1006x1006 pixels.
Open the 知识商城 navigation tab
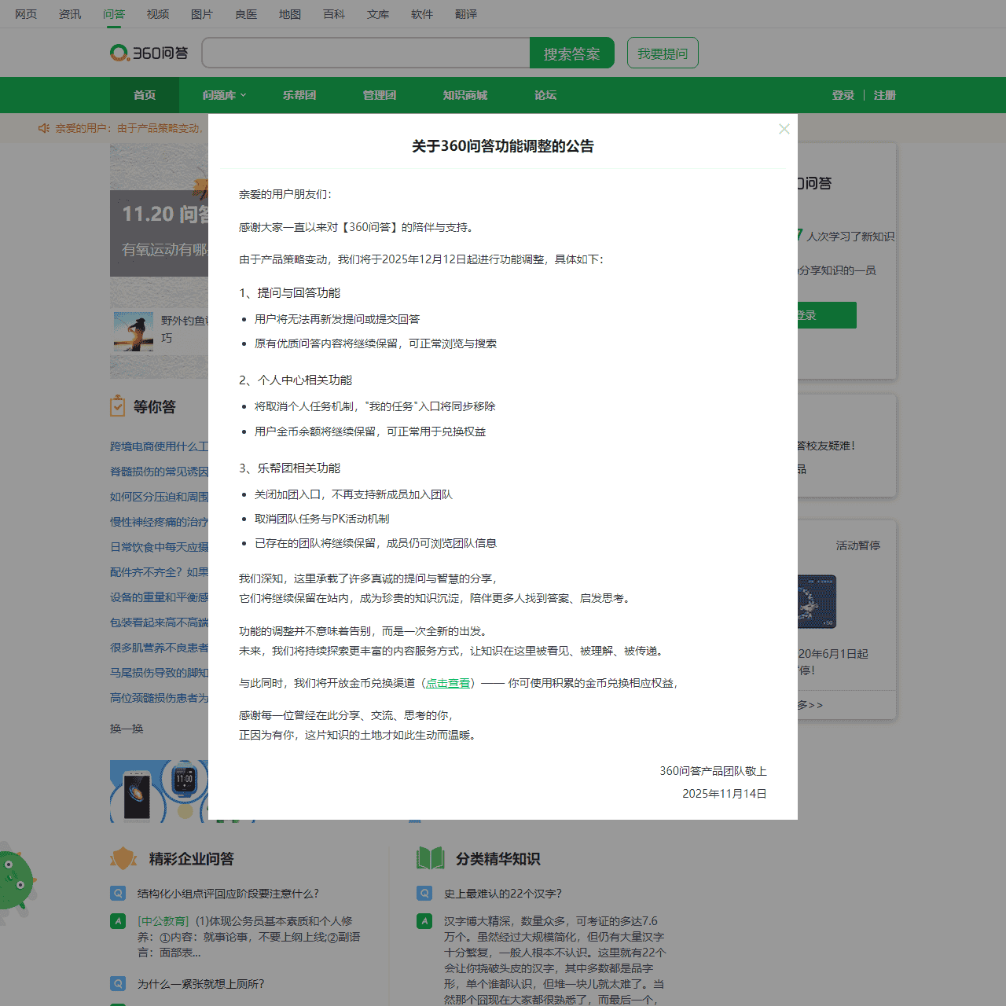[x=465, y=95]
